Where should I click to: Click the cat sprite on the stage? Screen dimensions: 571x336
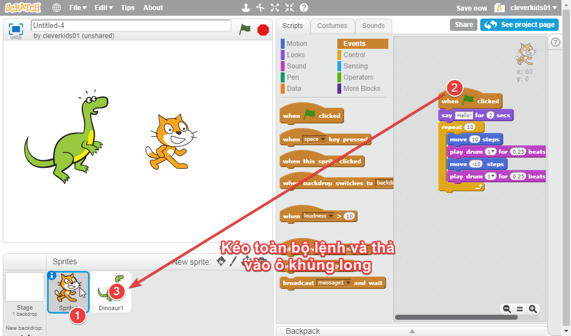coord(171,142)
